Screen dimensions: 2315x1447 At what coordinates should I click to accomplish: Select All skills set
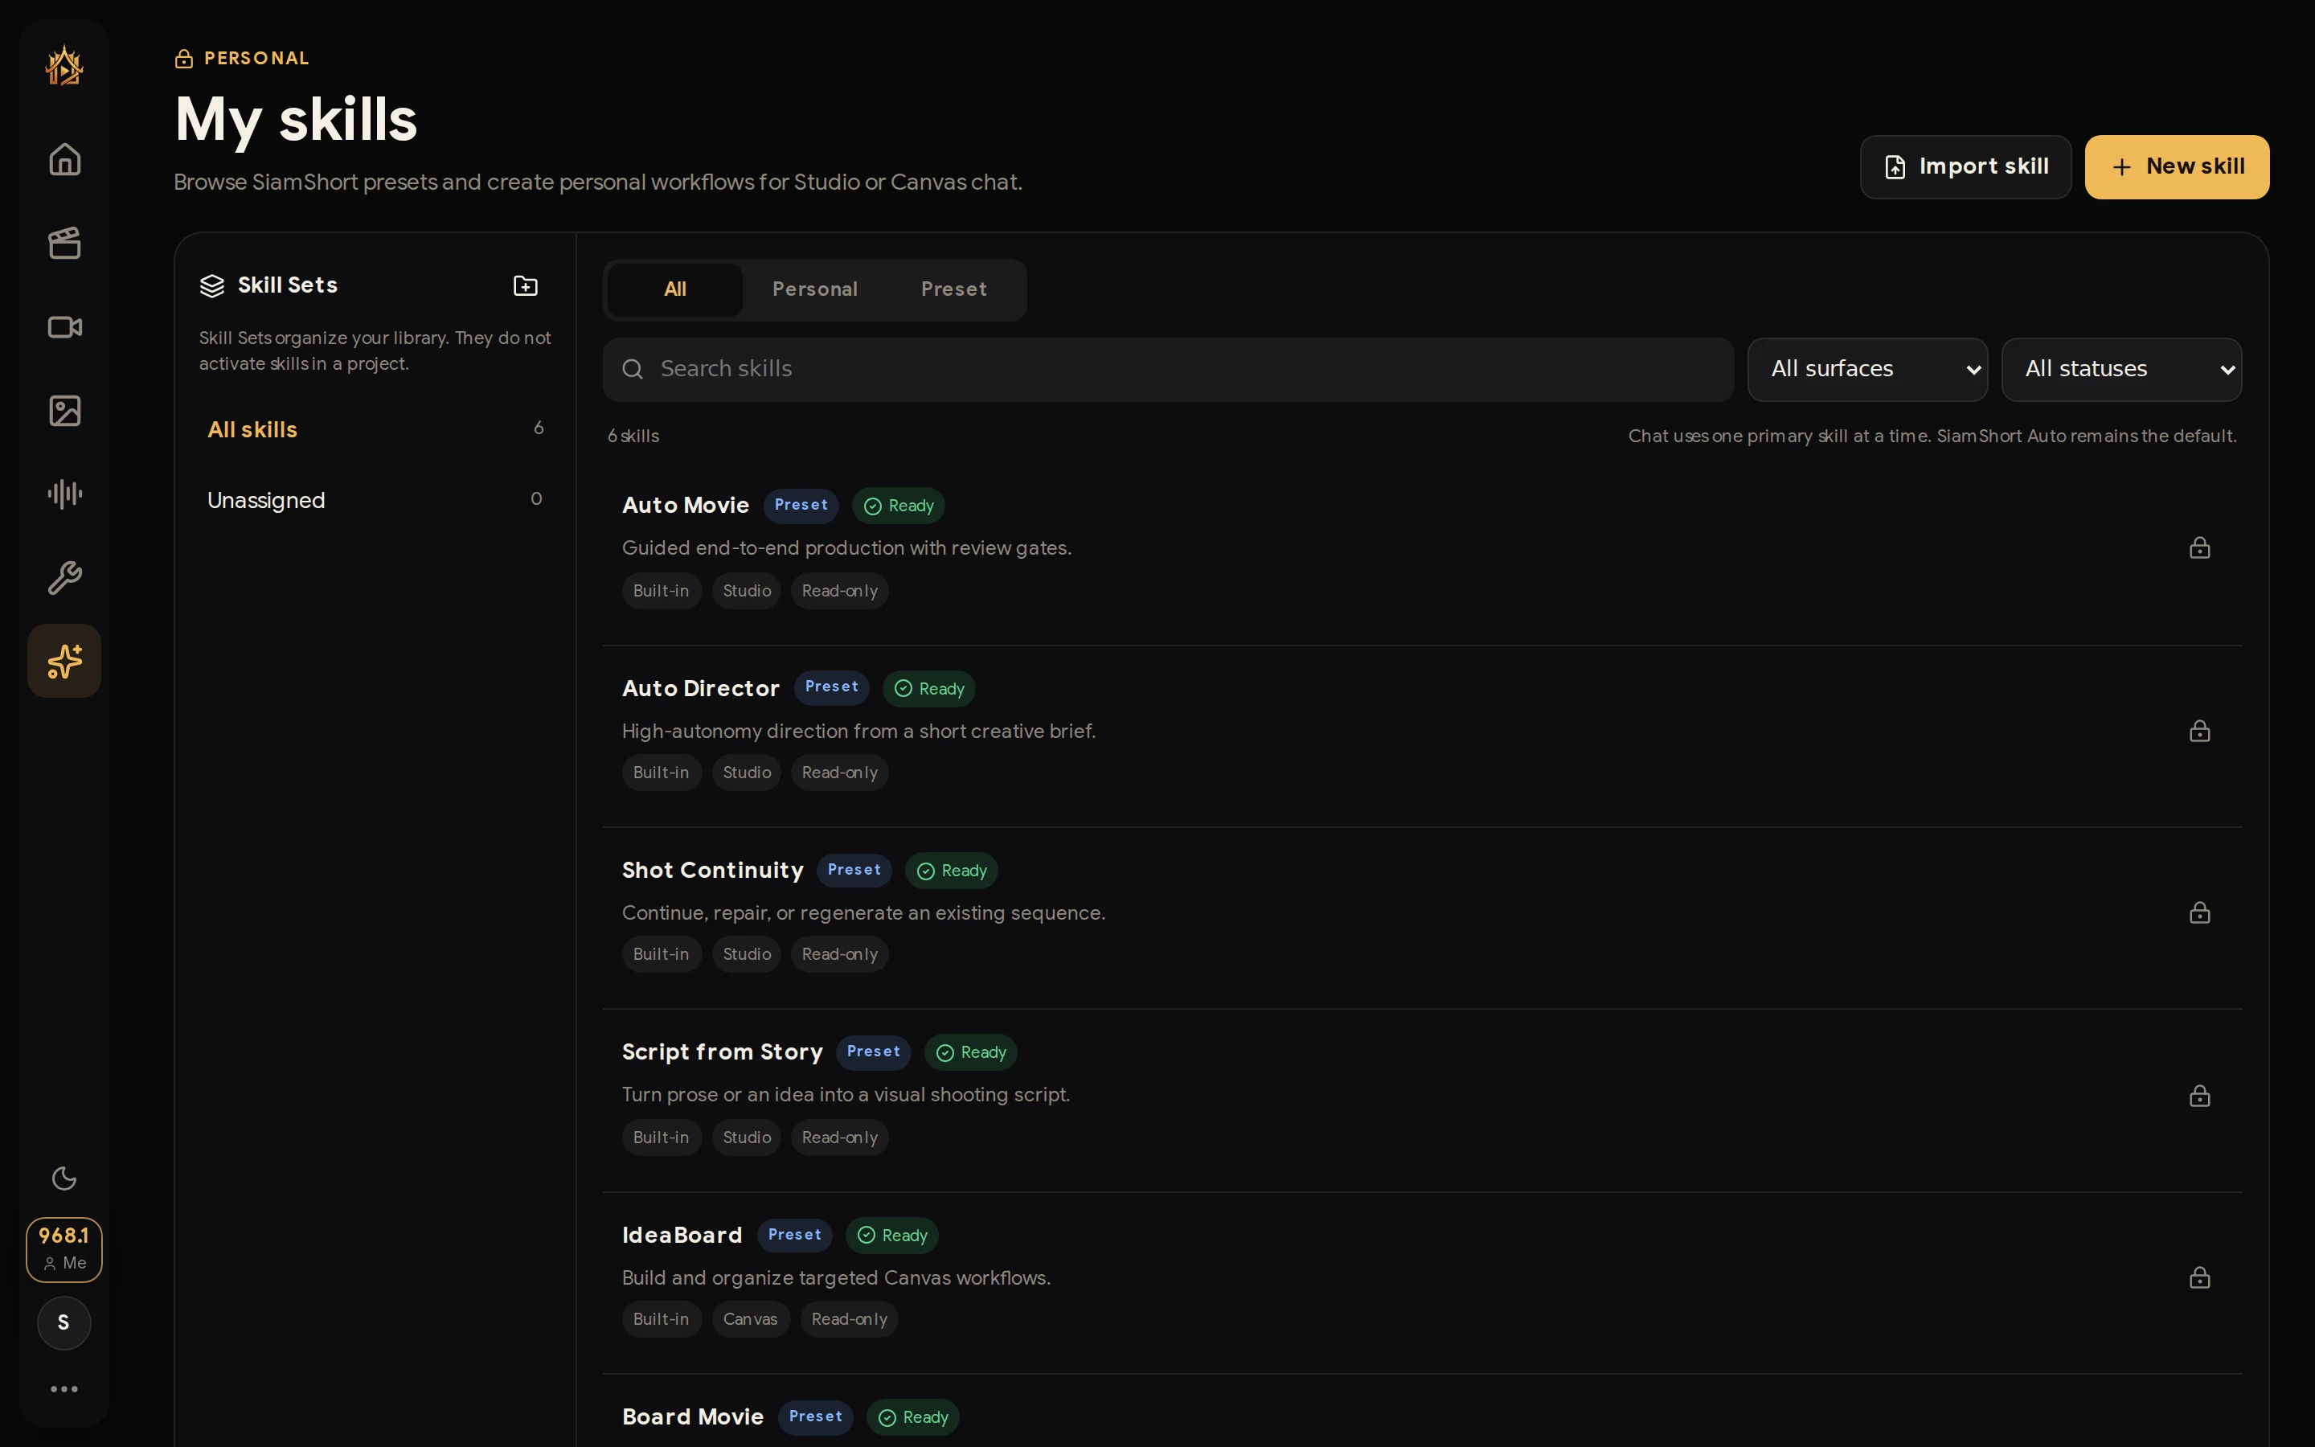(x=375, y=430)
